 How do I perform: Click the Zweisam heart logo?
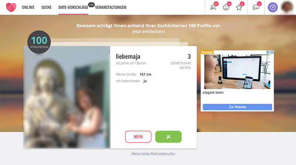point(11,7)
